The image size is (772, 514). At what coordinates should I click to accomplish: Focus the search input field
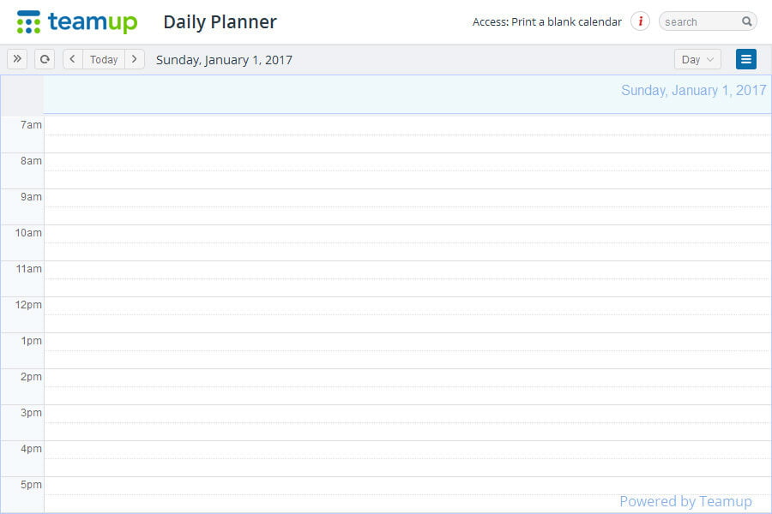[x=699, y=21]
